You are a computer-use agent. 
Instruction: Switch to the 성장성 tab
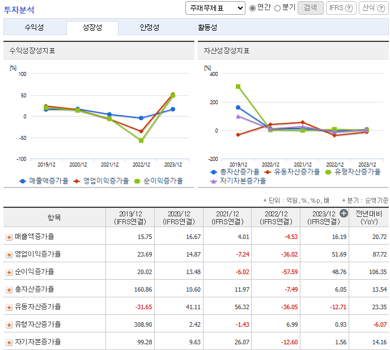pos(92,27)
